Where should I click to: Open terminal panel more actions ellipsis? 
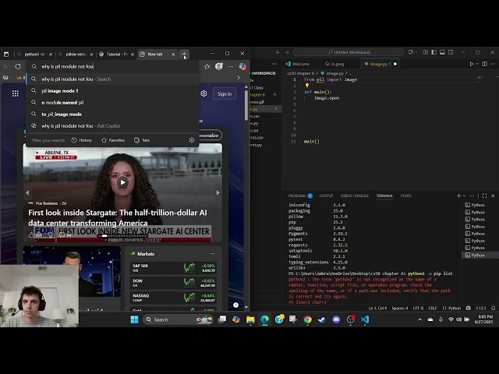472,196
